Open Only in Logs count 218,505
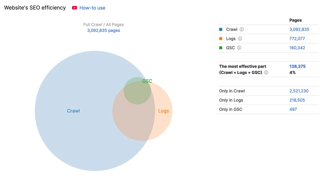322x178 pixels. [x=297, y=100]
